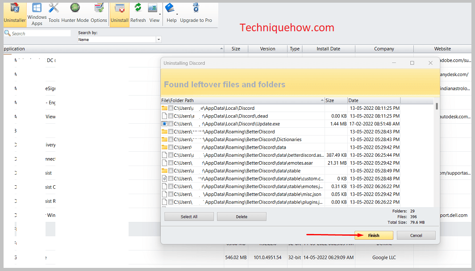The width and height of the screenshot is (475, 271).
Task: Sort main list by Type column
Action: [x=295, y=49]
